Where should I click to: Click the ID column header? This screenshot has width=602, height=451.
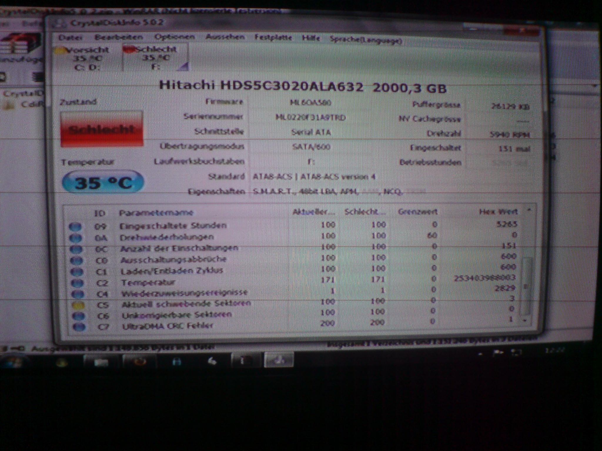click(100, 213)
